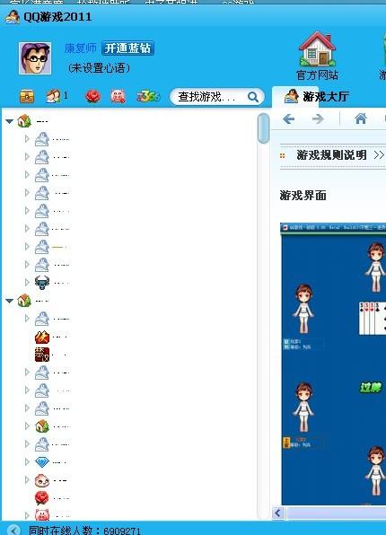Open the colorful 3366 icon
This screenshot has width=386, height=535.
pyautogui.click(x=148, y=97)
